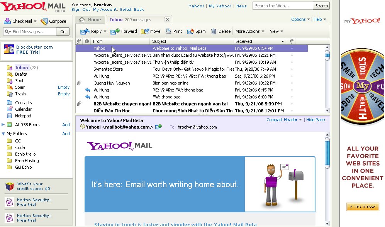Viewport: 385px width, 227px height.
Task: Mark selected message as Spam
Action: pos(190,31)
